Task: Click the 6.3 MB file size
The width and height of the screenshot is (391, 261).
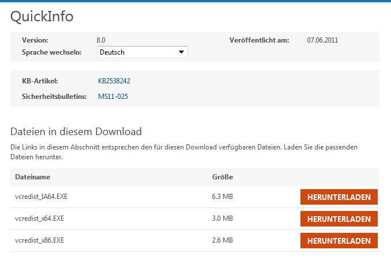Action: pyautogui.click(x=222, y=197)
